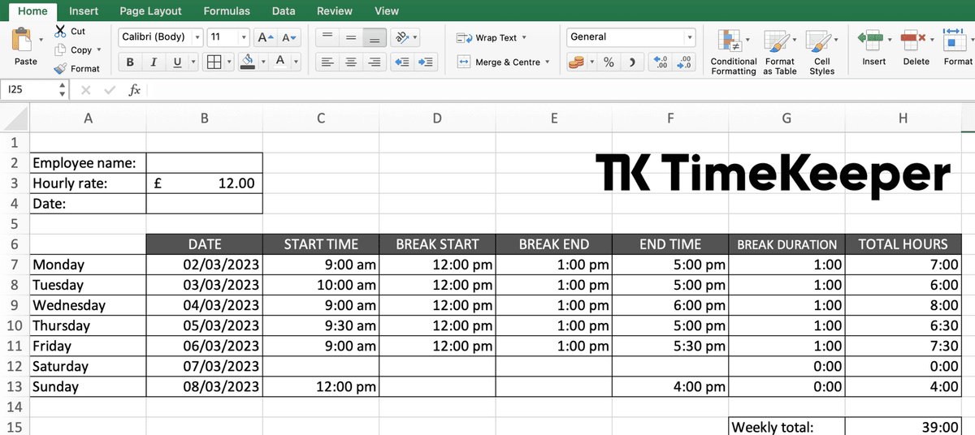This screenshot has width=975, height=435.
Task: Click the Employee name input cell
Action: (x=205, y=163)
